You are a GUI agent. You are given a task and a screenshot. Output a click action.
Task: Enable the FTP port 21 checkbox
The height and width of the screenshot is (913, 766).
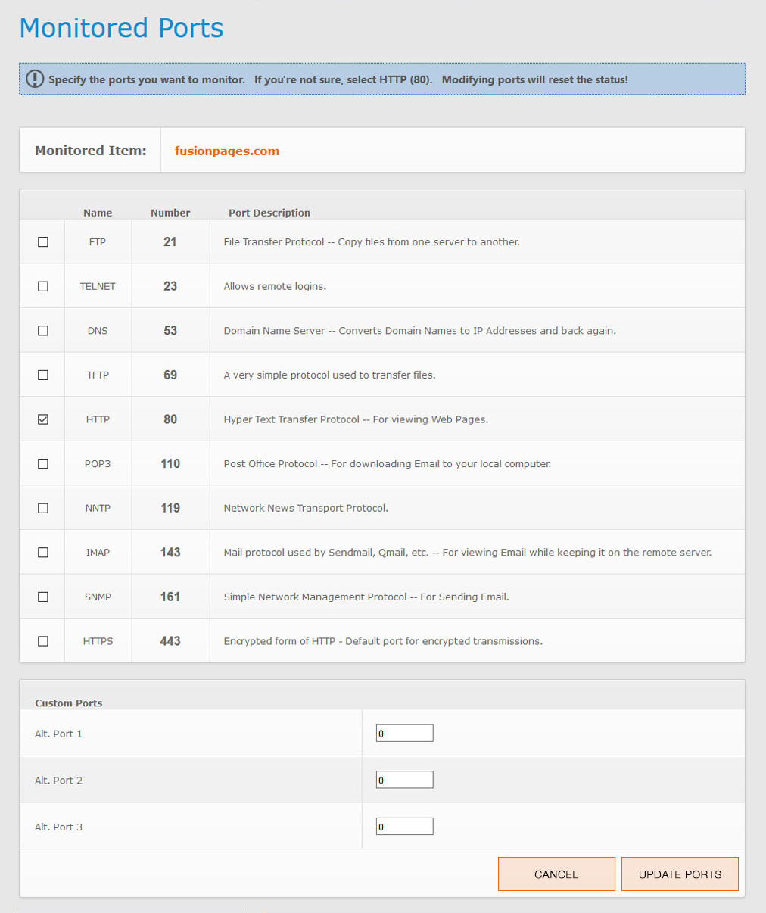(43, 242)
